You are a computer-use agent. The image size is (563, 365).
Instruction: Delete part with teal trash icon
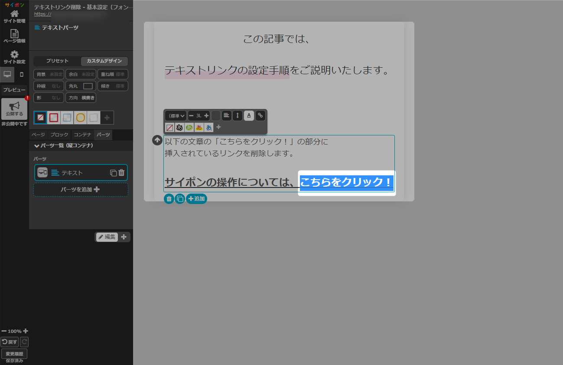pyautogui.click(x=169, y=199)
